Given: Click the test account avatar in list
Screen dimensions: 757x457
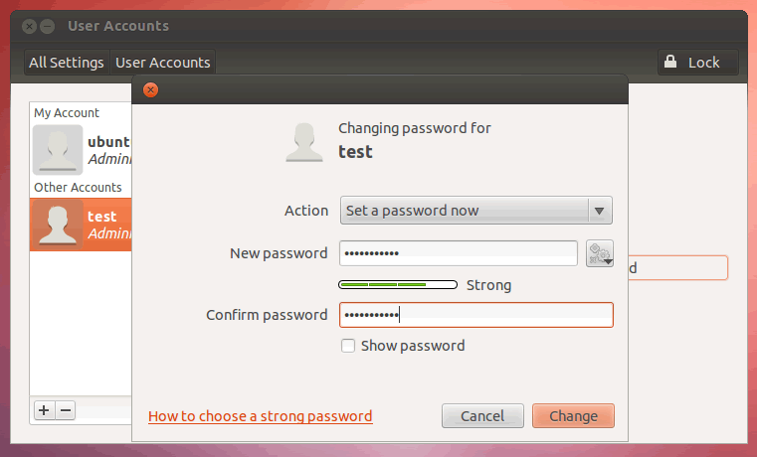Looking at the screenshot, I should coord(58,224).
